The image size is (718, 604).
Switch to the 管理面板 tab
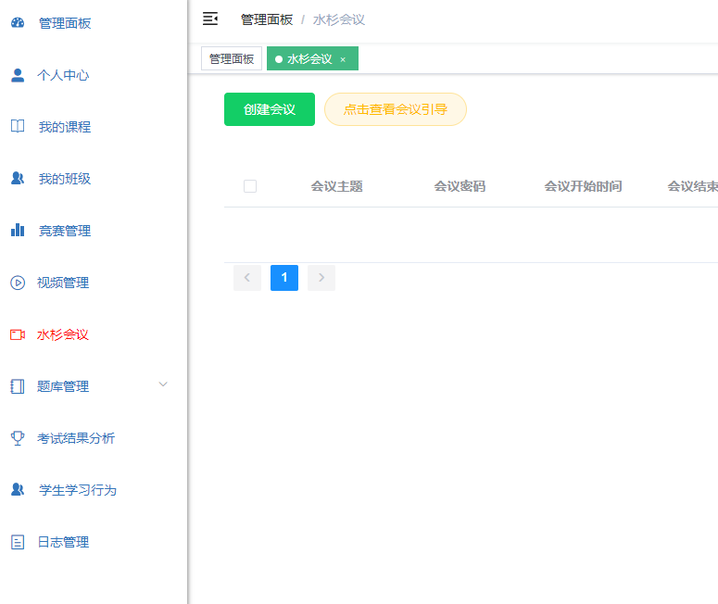tap(232, 59)
